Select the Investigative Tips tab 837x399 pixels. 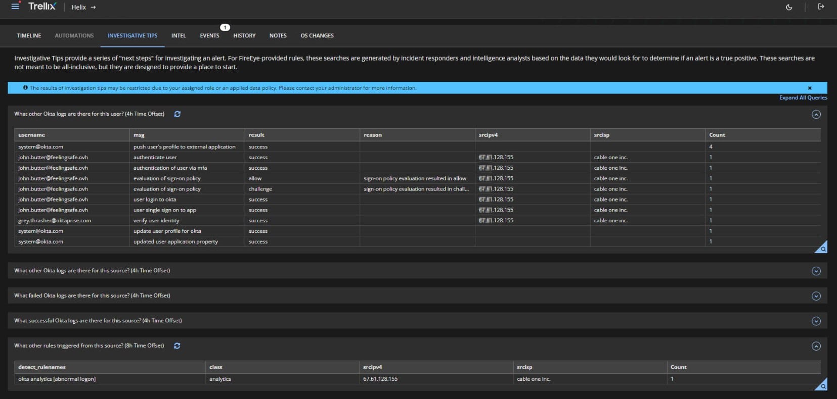(x=133, y=36)
